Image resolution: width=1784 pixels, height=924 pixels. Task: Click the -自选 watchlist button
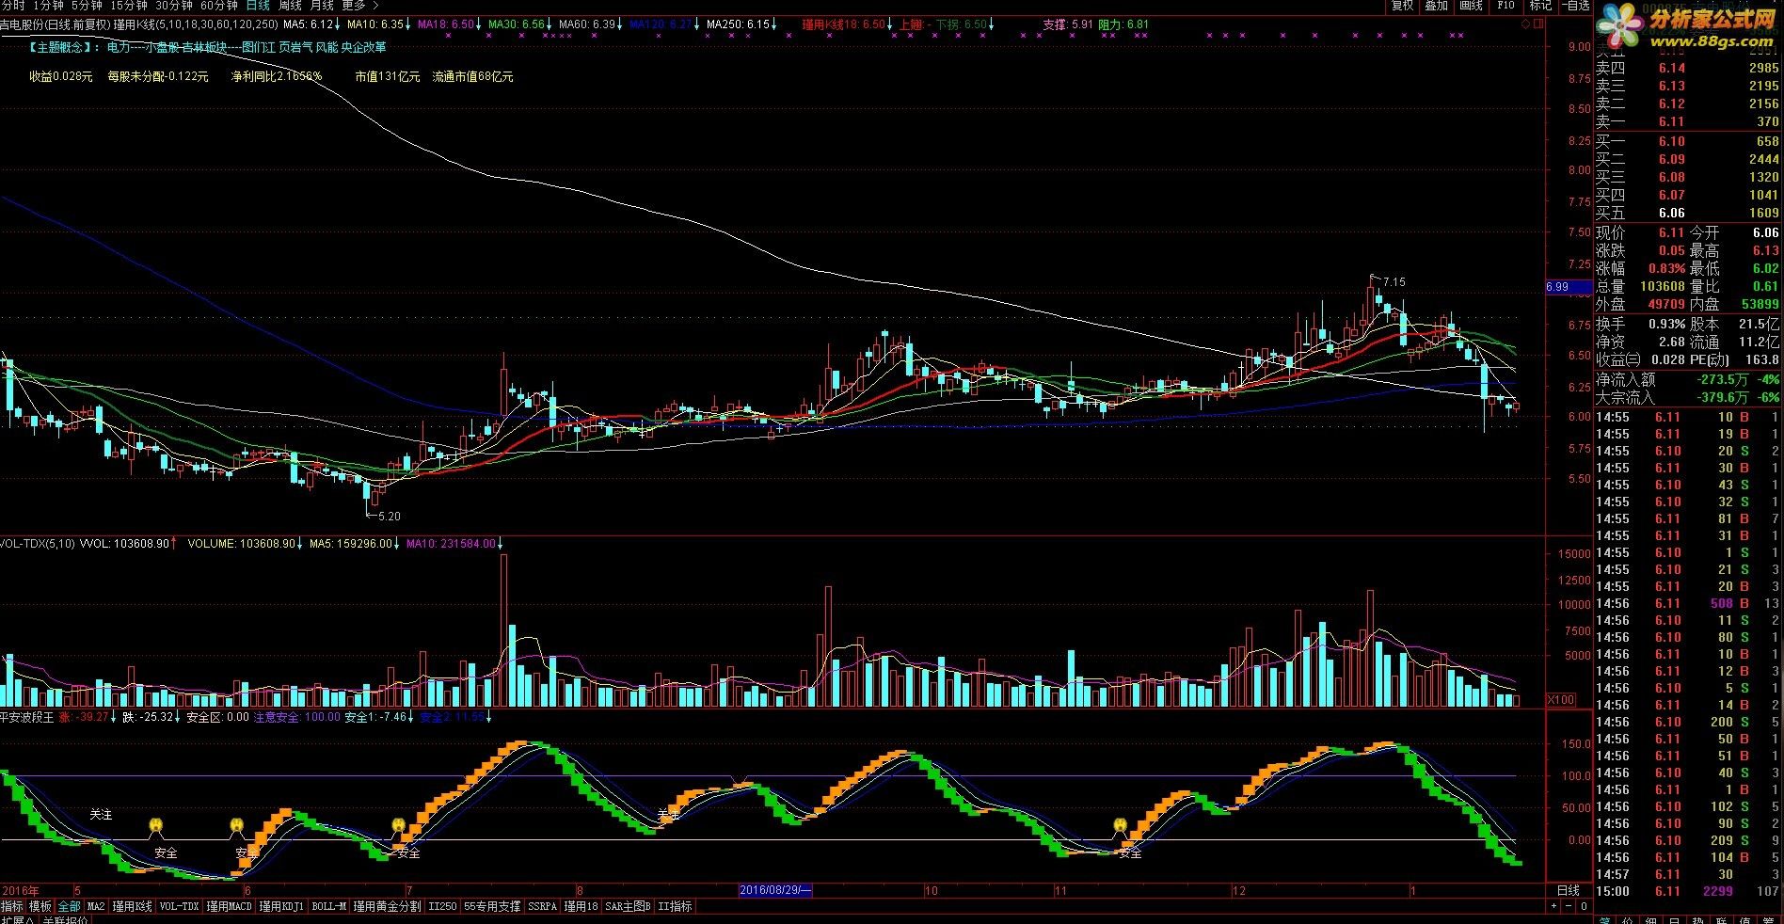click(1576, 6)
